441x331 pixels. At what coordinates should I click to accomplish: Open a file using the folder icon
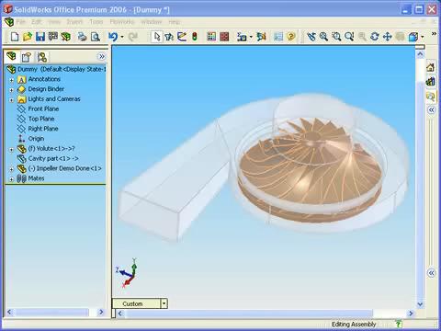28,37
